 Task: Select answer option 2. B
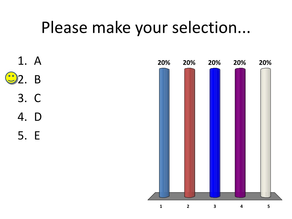[29, 80]
